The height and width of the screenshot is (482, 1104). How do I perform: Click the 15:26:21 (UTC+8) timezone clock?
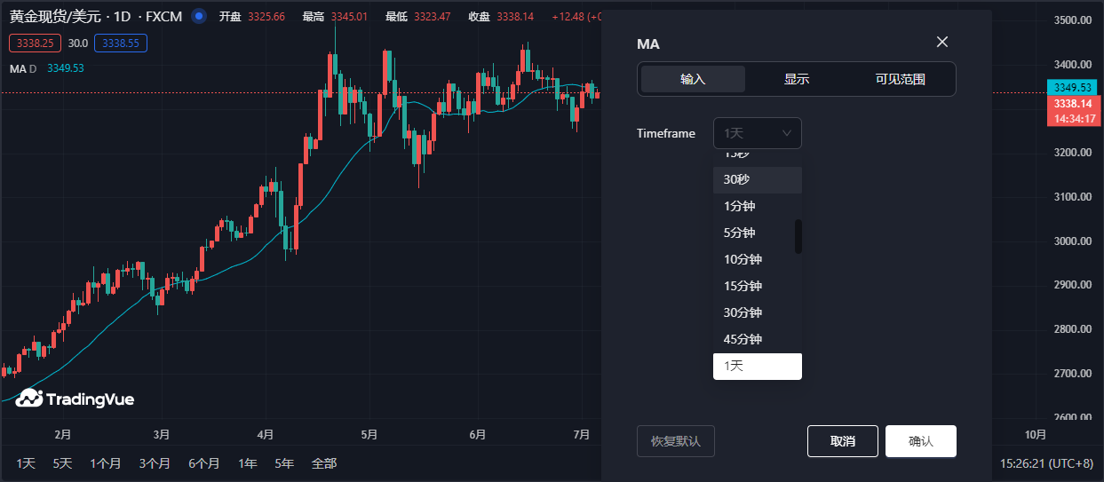1045,463
